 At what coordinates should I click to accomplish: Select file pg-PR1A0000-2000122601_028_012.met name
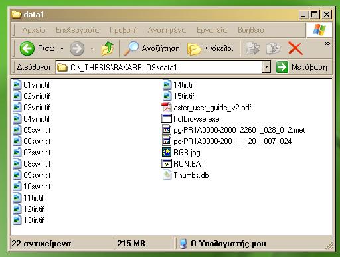coord(239,130)
